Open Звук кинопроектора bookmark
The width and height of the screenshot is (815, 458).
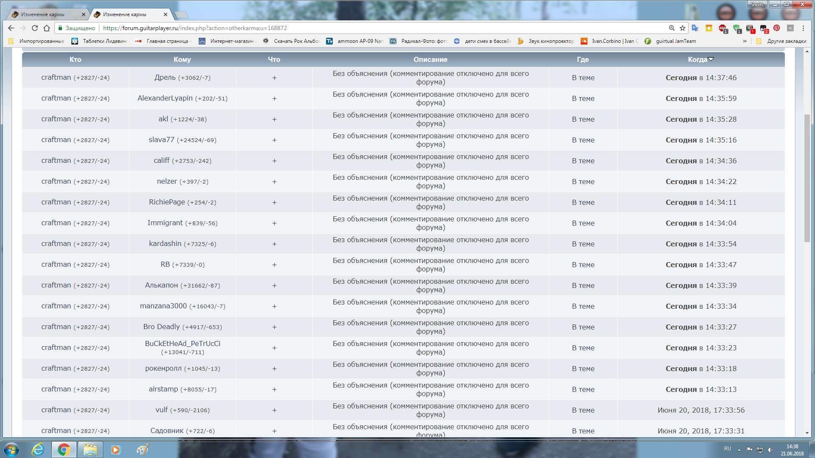[x=546, y=41]
